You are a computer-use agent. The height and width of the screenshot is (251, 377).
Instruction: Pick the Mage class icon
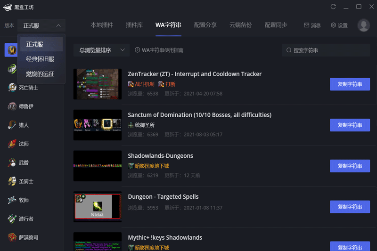pyautogui.click(x=12, y=144)
